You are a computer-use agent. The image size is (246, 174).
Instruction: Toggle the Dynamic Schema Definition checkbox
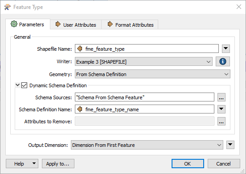(24, 85)
